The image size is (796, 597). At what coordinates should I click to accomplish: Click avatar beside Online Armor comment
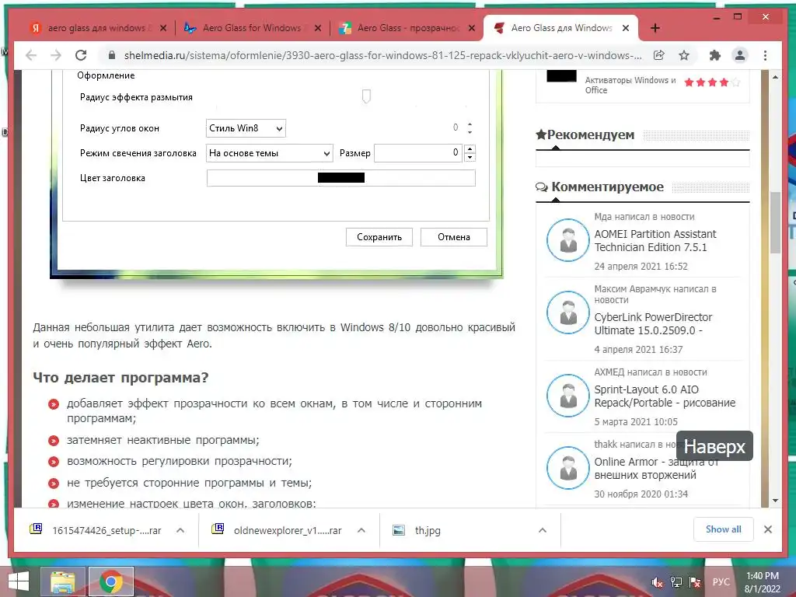[x=568, y=468]
